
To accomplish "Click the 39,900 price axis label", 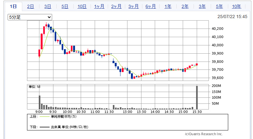I will coord(217,53).
